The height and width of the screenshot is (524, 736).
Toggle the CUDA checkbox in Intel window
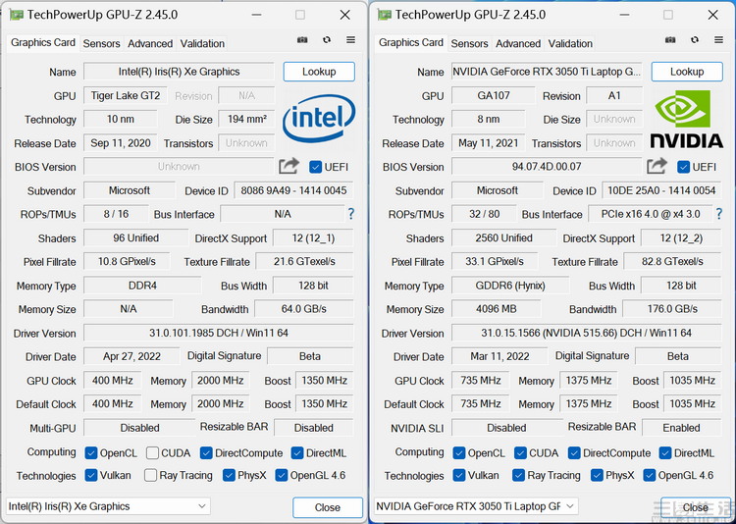(152, 453)
